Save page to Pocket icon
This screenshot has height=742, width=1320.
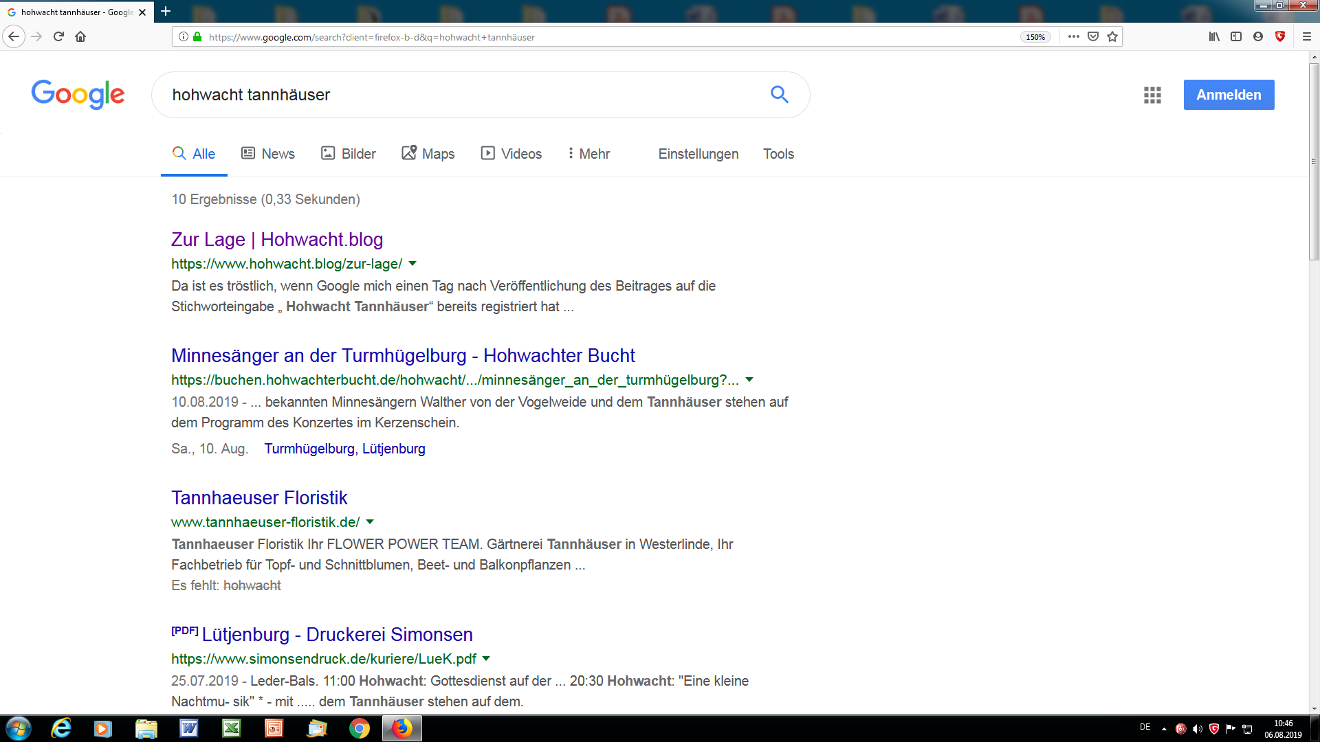1093,36
